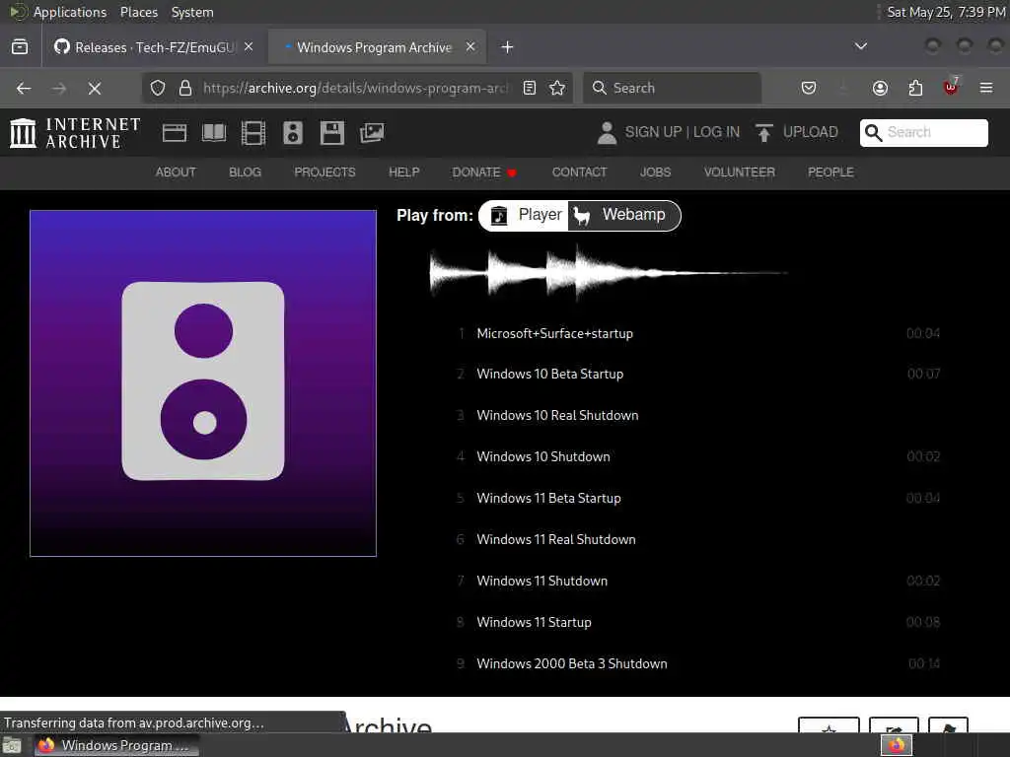Open the JOBS link
The width and height of the screenshot is (1010, 757).
[655, 172]
